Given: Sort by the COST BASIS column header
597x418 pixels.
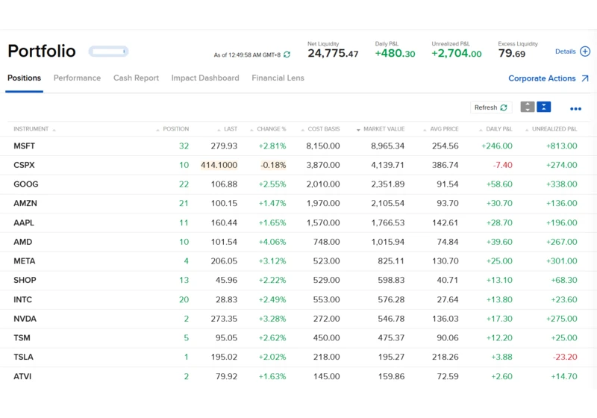Looking at the screenshot, I should [x=324, y=129].
